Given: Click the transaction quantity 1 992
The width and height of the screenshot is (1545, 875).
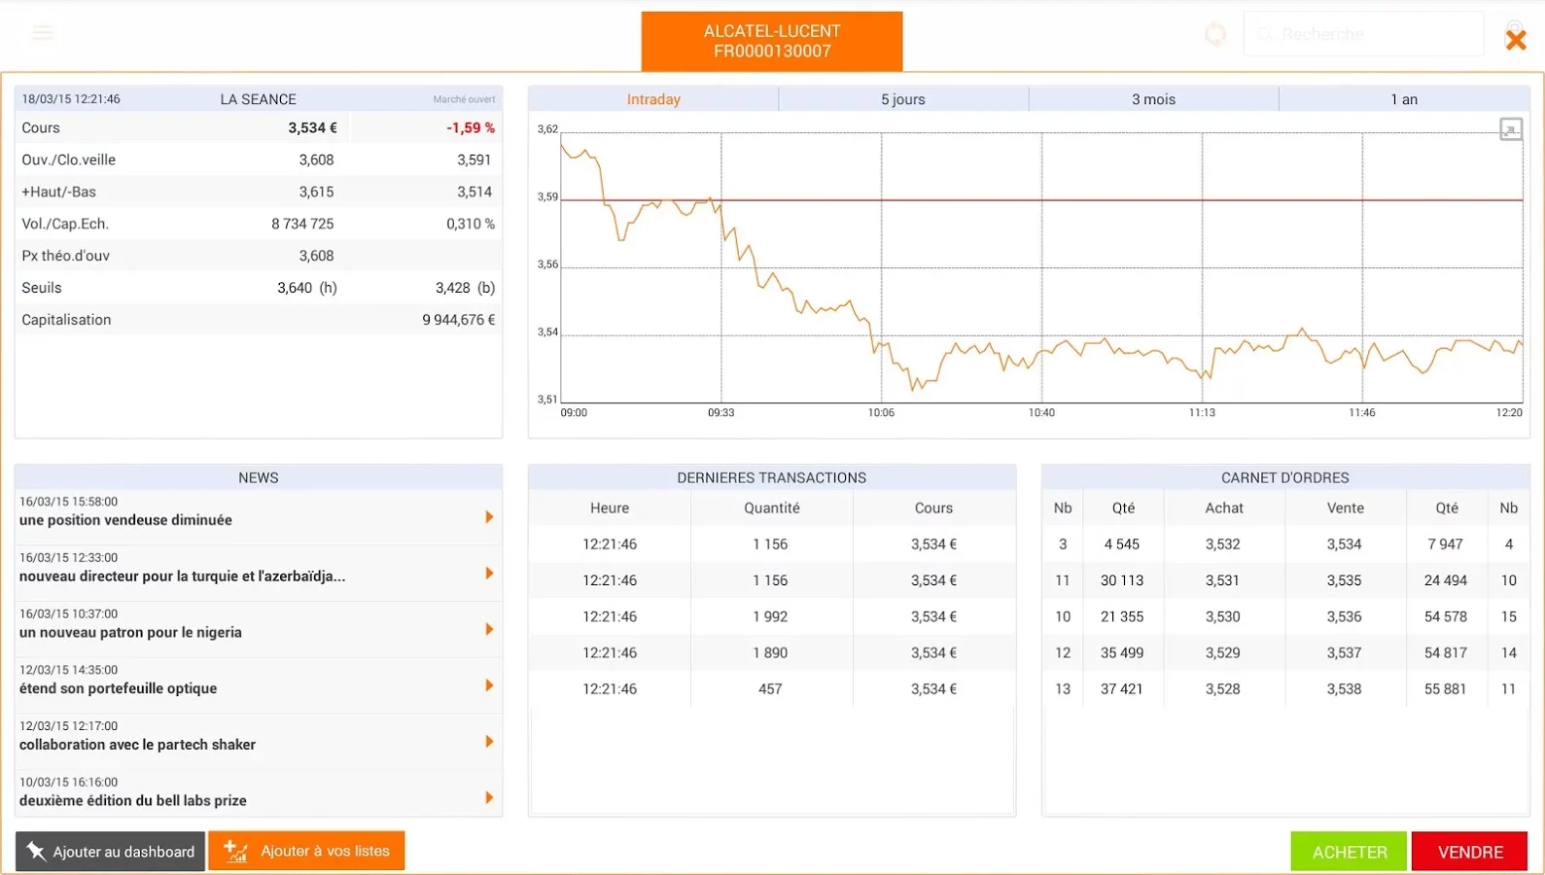Looking at the screenshot, I should (x=770, y=616).
